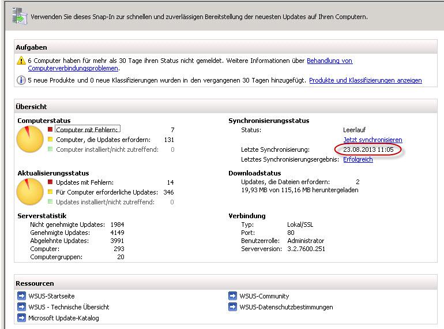Click Jetzt synchronisieren link
444x329 pixels.
[372, 140]
